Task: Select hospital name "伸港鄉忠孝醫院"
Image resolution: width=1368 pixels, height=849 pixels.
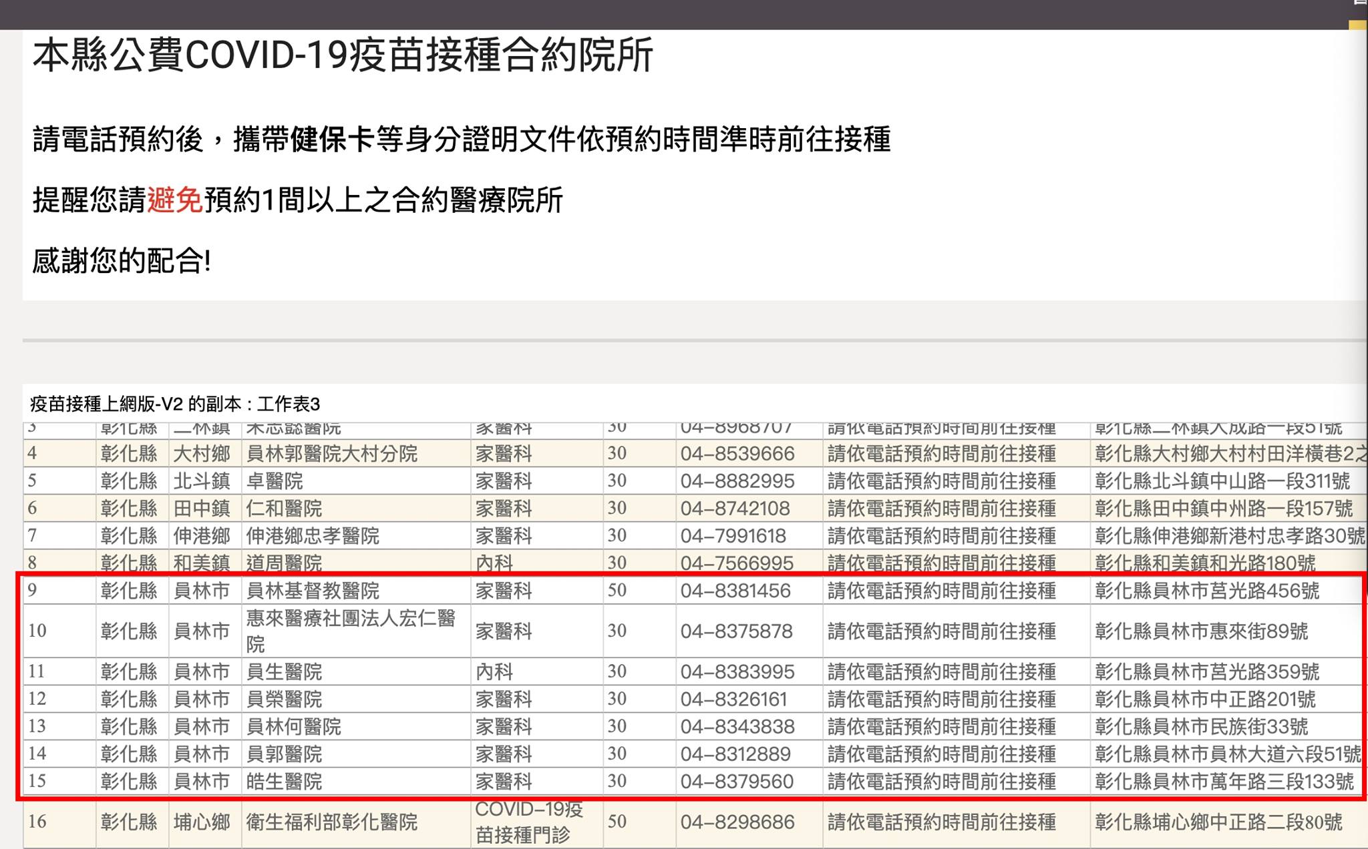Action: click(x=313, y=536)
